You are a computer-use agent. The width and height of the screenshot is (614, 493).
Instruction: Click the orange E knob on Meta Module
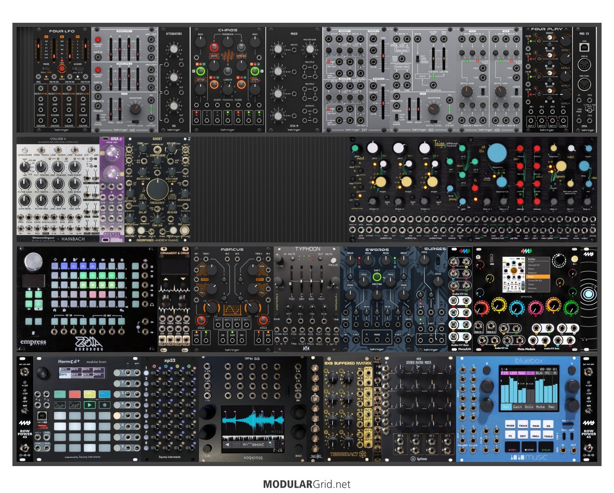tap(553, 304)
